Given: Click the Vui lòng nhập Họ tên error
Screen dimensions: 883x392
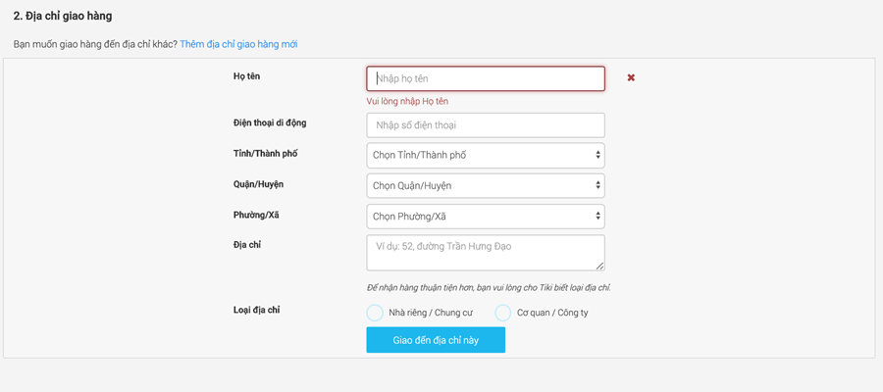Looking at the screenshot, I should pos(407,101).
